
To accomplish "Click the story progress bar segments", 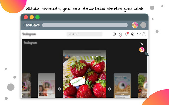I will pos(84,53).
